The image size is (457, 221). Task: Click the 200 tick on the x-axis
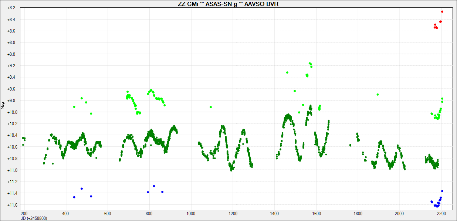click(x=24, y=214)
